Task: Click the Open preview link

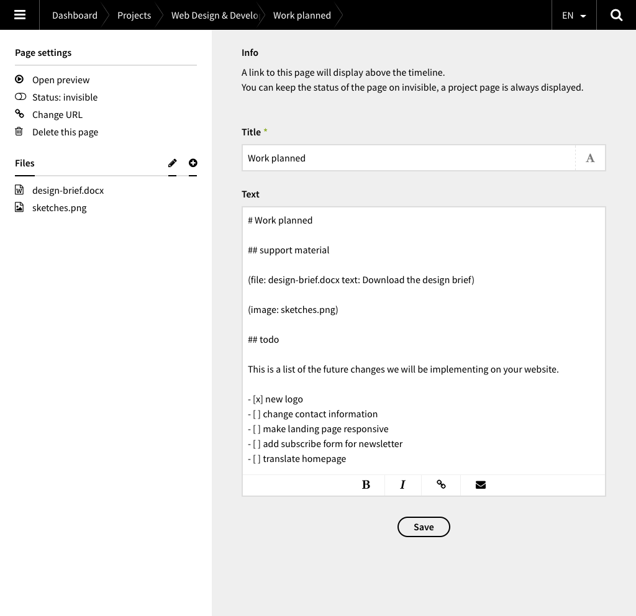Action: 61,80
